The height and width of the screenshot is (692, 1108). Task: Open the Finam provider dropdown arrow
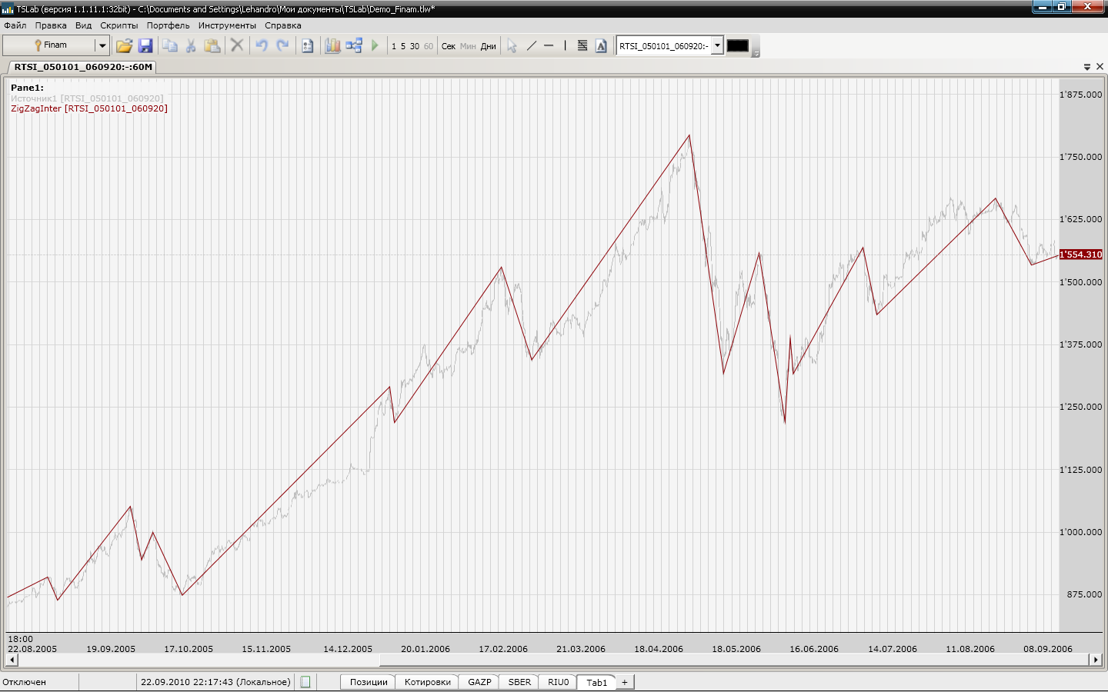point(102,45)
